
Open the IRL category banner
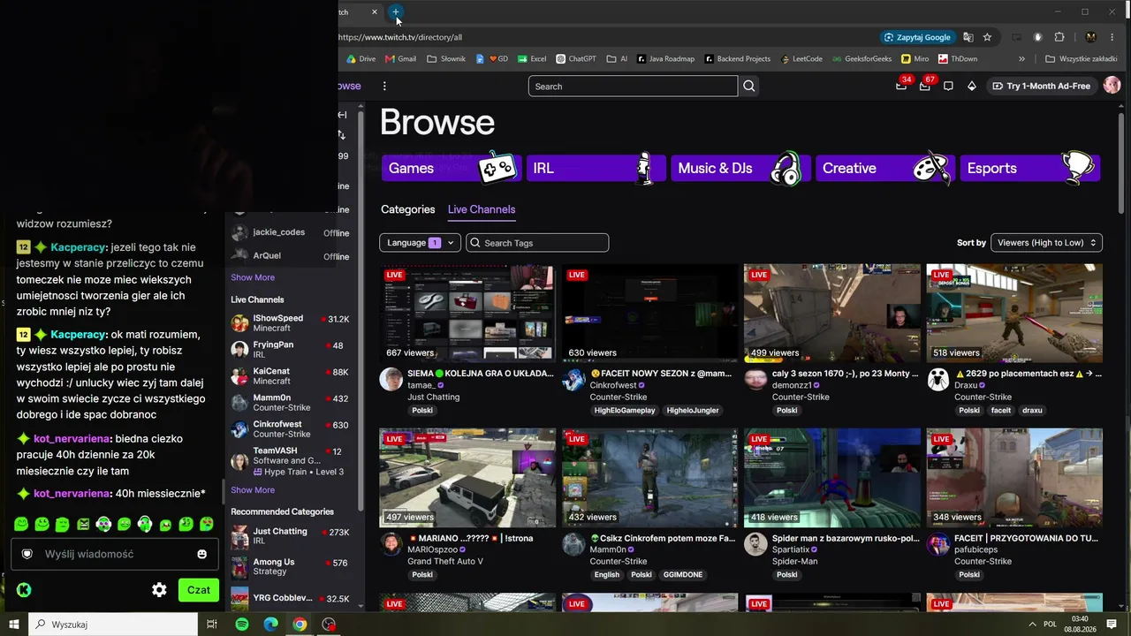click(x=596, y=168)
